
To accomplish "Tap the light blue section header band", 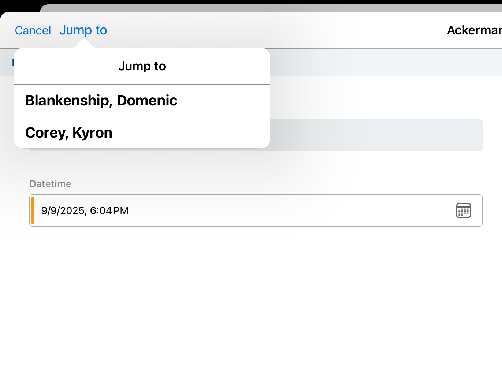I will (384, 63).
